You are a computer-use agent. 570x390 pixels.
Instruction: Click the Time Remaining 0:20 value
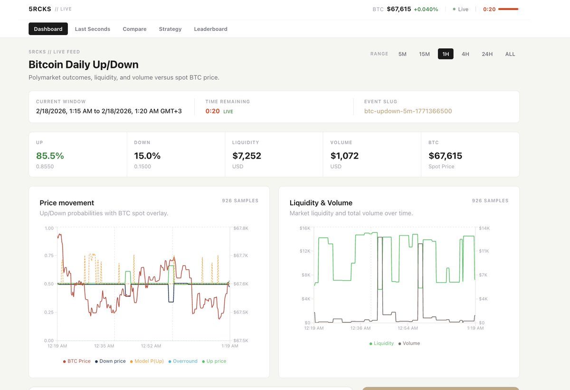pos(212,111)
